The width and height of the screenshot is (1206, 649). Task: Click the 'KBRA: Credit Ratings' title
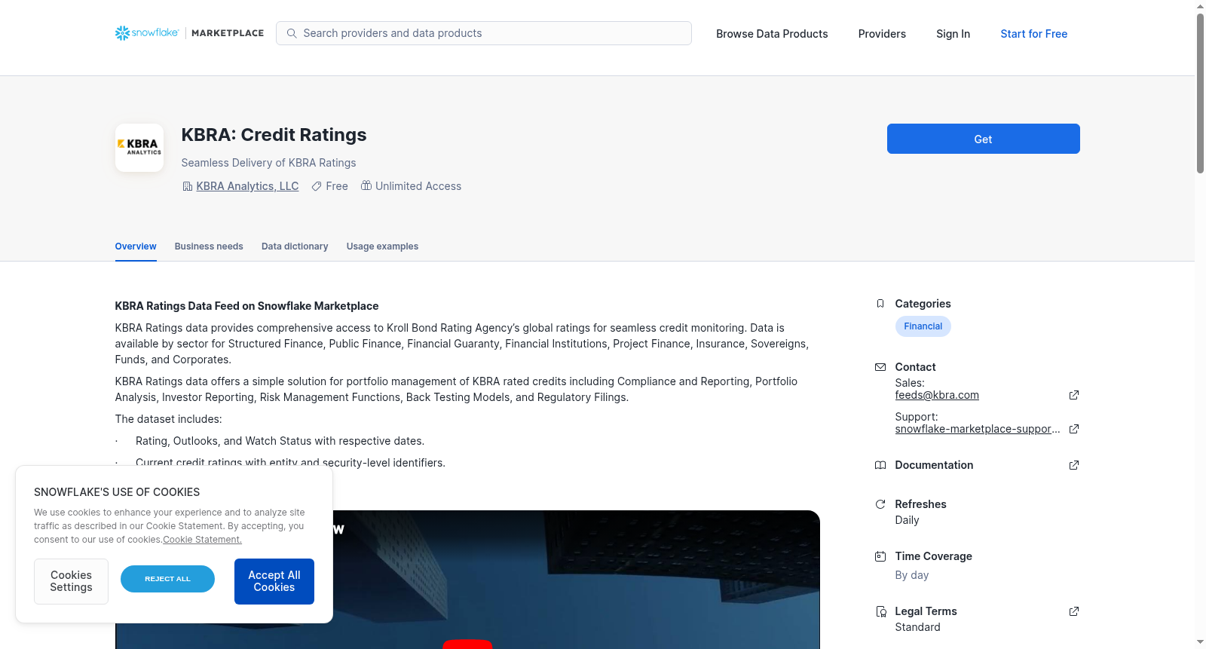pos(274,135)
